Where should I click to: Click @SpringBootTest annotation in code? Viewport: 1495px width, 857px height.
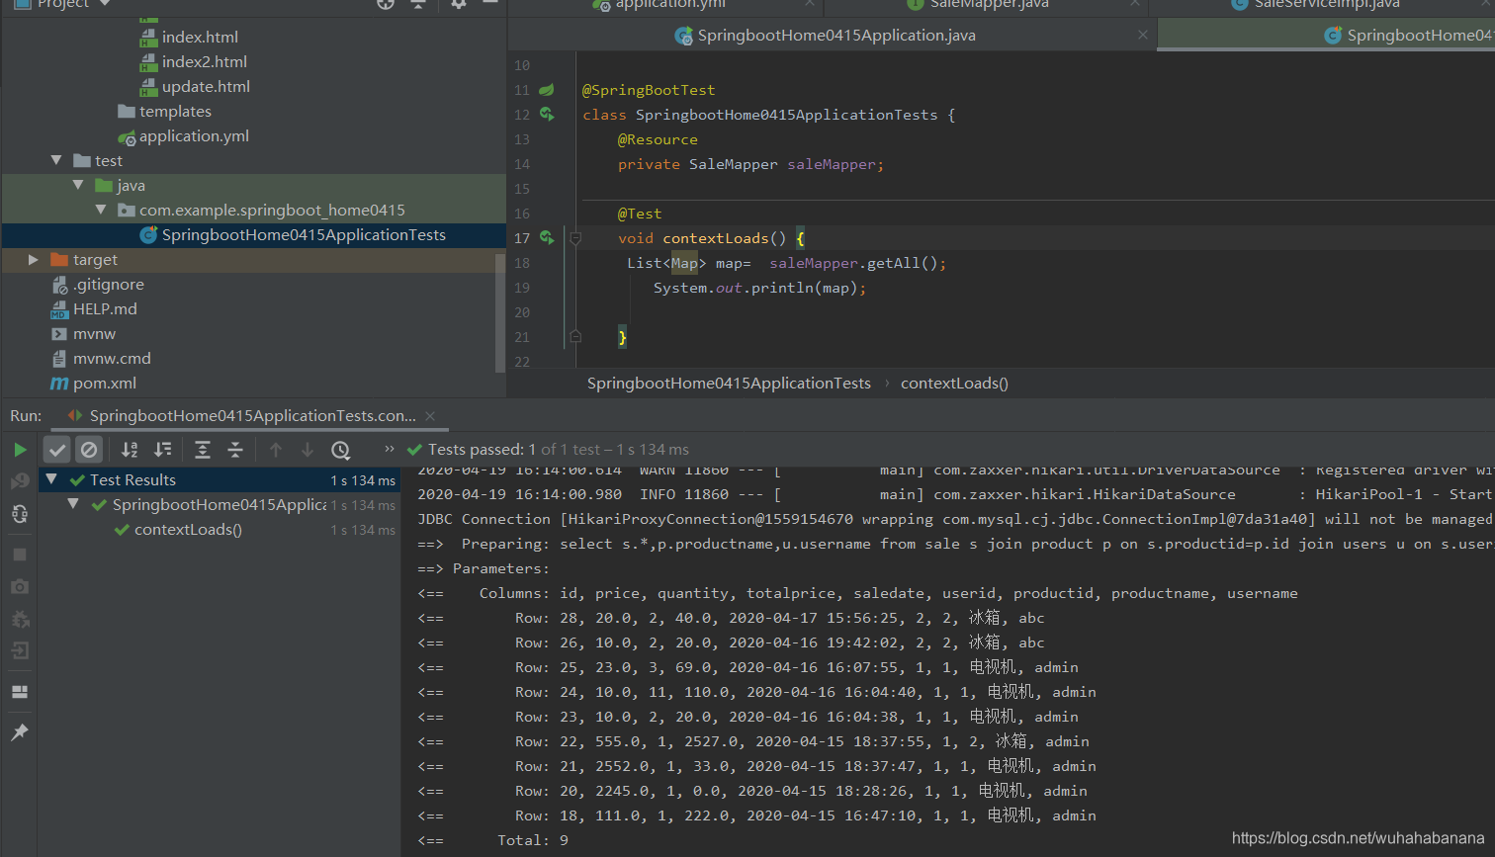(x=649, y=90)
